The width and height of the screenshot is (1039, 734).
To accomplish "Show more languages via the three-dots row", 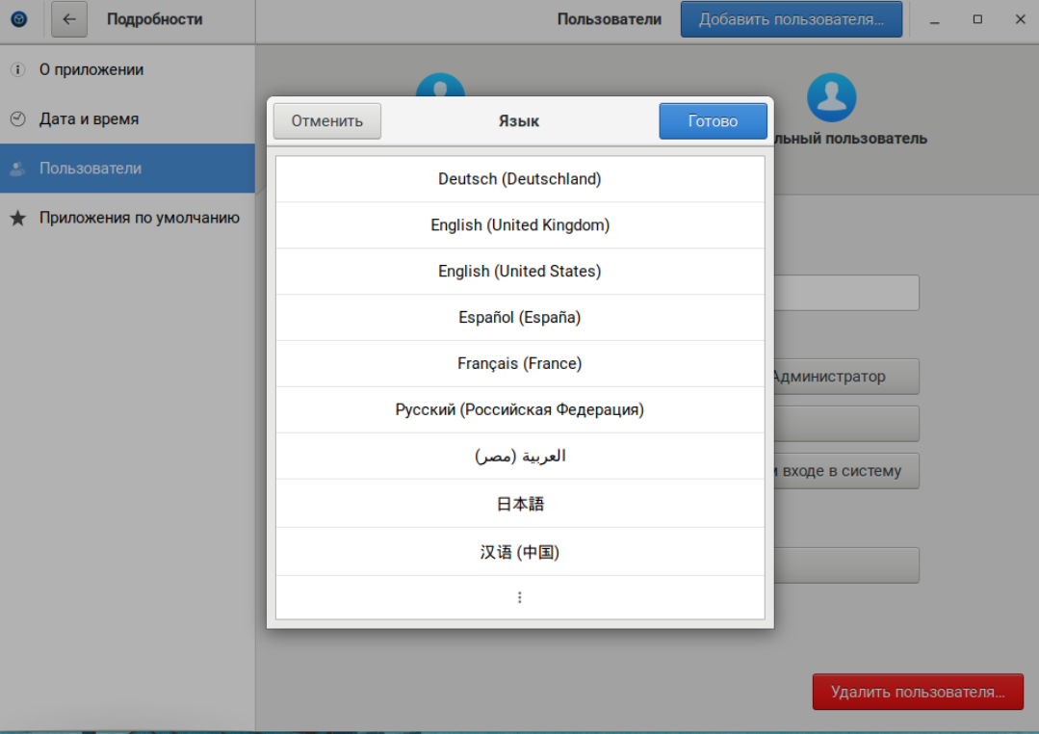I will coord(520,597).
